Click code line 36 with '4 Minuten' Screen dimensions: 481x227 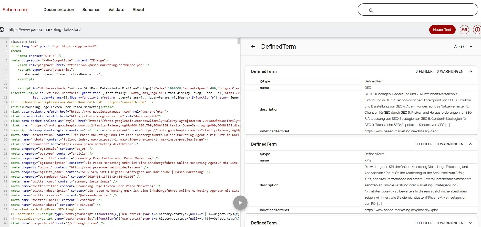coord(55,205)
